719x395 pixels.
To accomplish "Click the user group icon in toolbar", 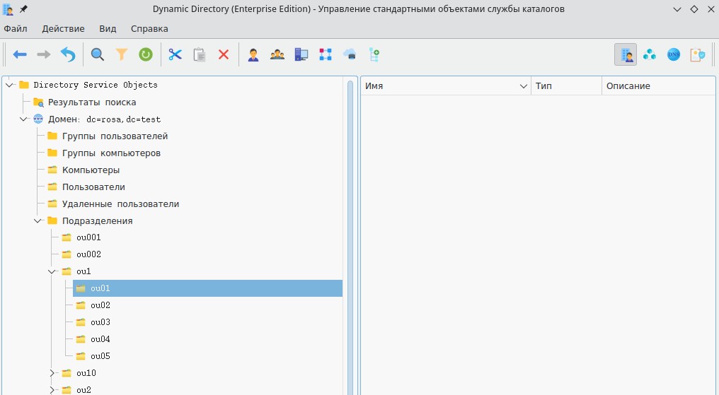I will coord(277,54).
